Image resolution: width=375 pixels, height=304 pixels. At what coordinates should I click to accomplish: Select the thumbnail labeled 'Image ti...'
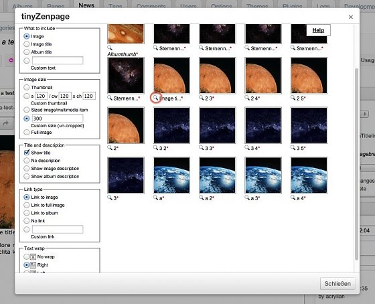click(171, 76)
